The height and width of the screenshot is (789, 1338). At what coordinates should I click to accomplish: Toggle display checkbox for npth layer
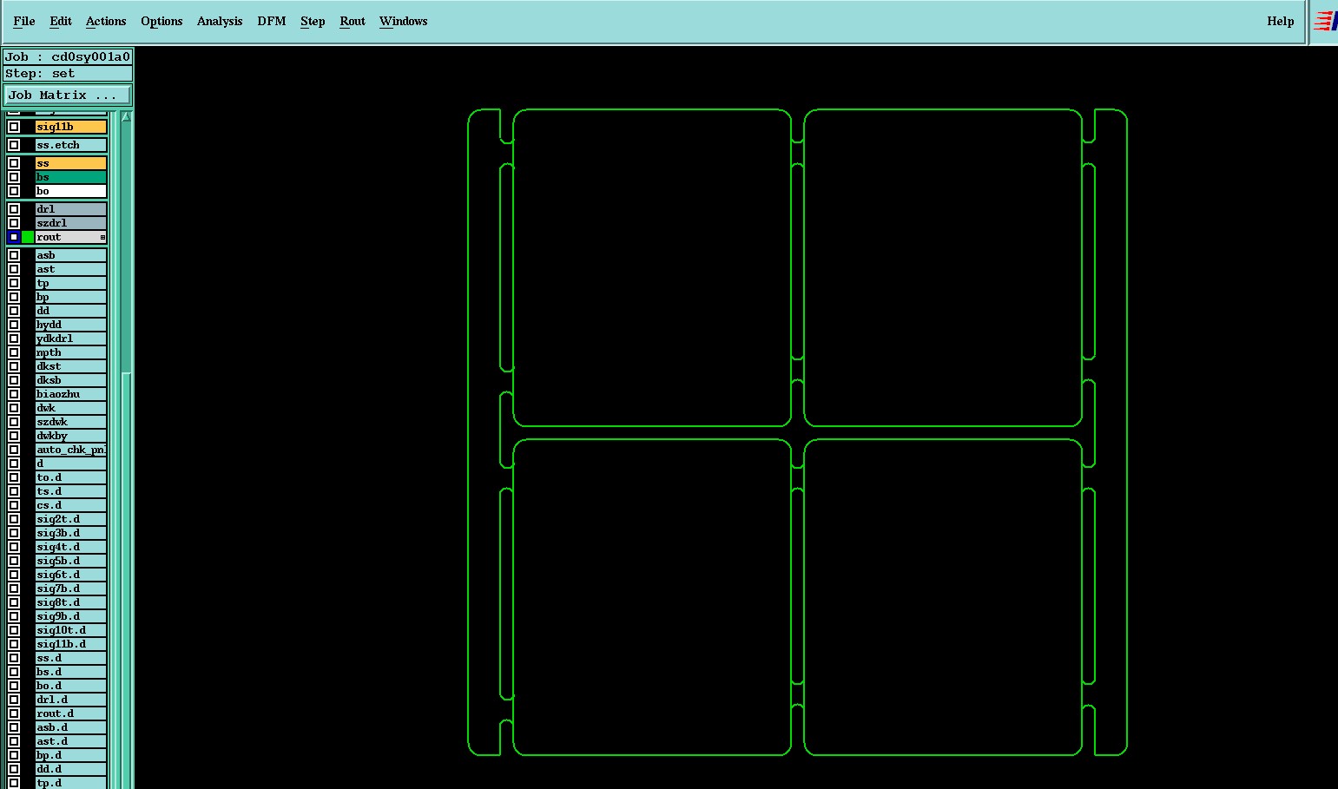tap(14, 352)
